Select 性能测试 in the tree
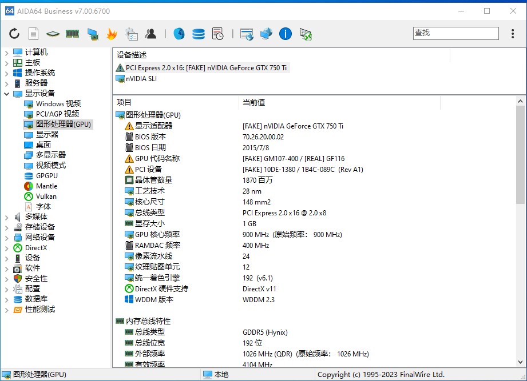This screenshot has width=527, height=381. tap(34, 310)
